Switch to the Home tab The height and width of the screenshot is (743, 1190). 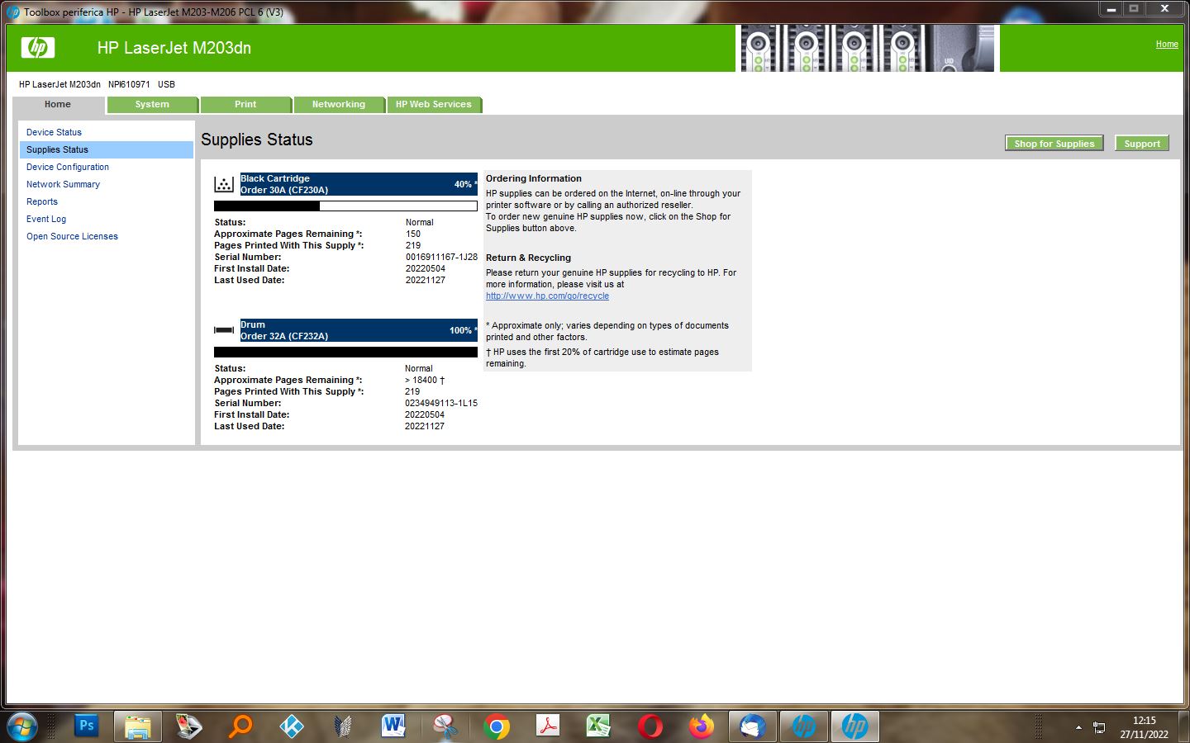click(58, 105)
